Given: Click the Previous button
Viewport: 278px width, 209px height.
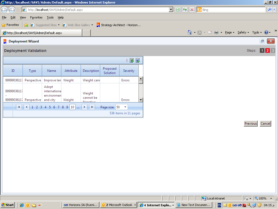Looking at the screenshot, I should click(x=251, y=124).
